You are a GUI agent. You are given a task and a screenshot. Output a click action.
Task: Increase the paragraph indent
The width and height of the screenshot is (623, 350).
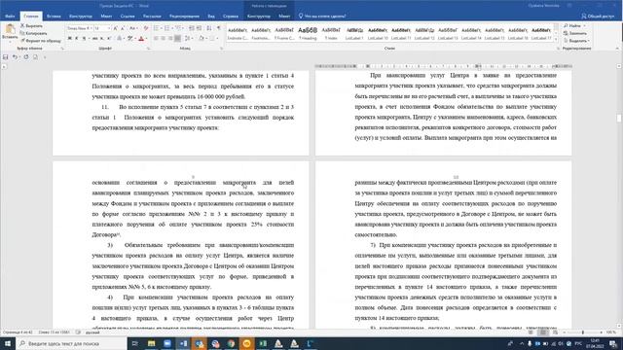click(x=199, y=28)
